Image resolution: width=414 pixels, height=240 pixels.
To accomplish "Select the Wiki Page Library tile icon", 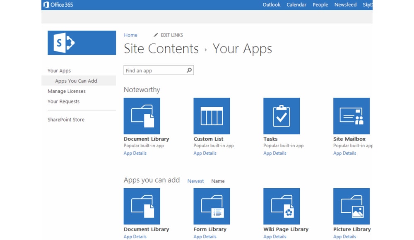I will 282,206.
